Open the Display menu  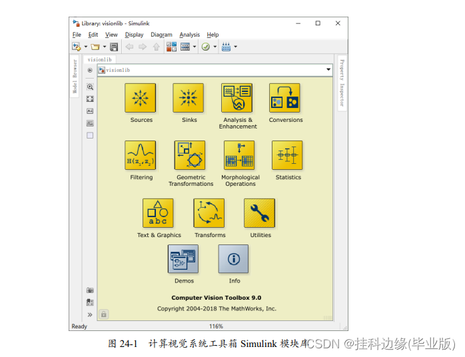(x=134, y=35)
